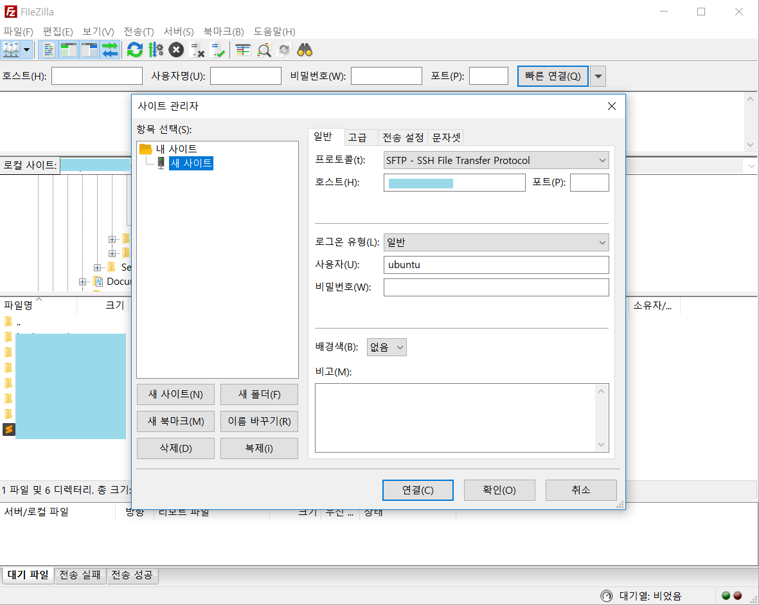Click the queue status indicator icon

click(x=607, y=596)
